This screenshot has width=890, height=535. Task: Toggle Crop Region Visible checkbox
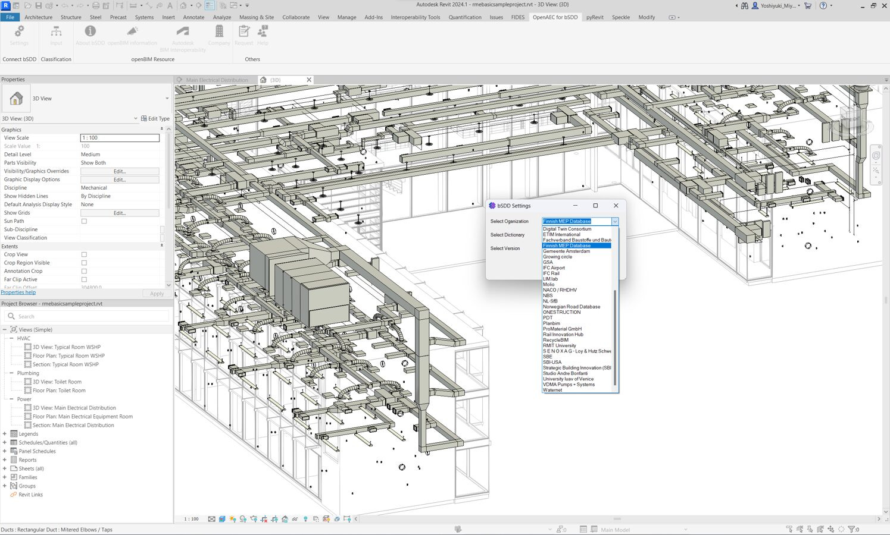[84, 263]
